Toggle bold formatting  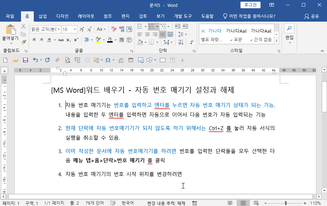pos(34,40)
